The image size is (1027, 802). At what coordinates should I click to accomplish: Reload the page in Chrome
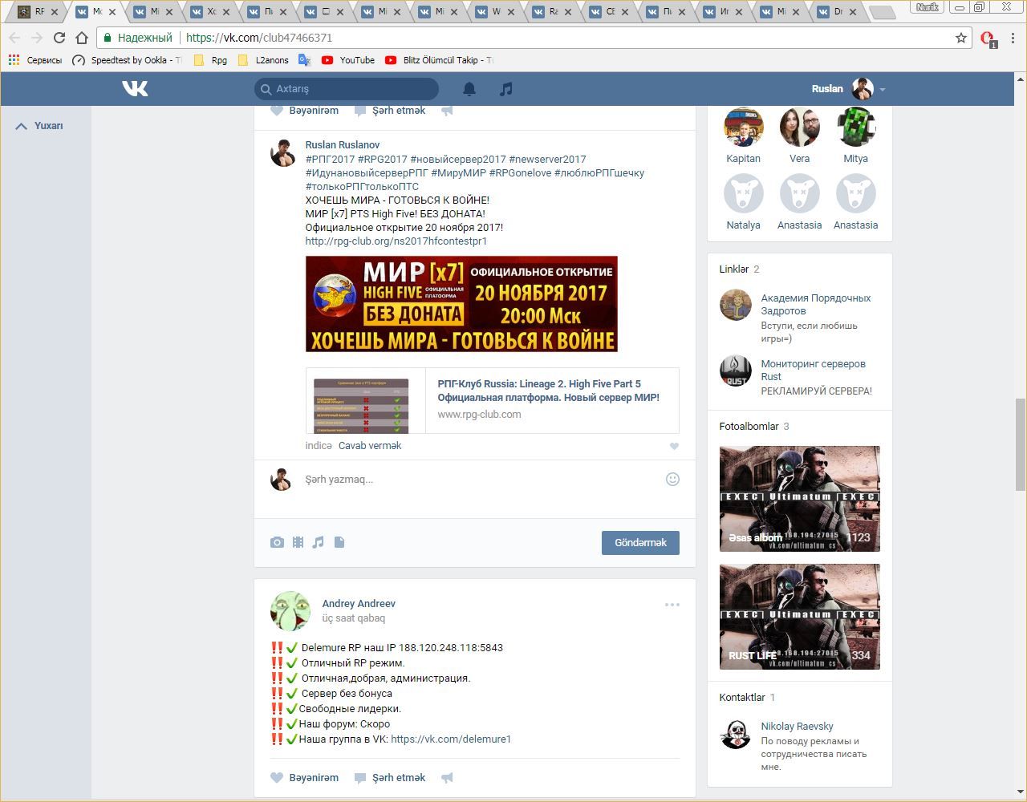point(59,38)
